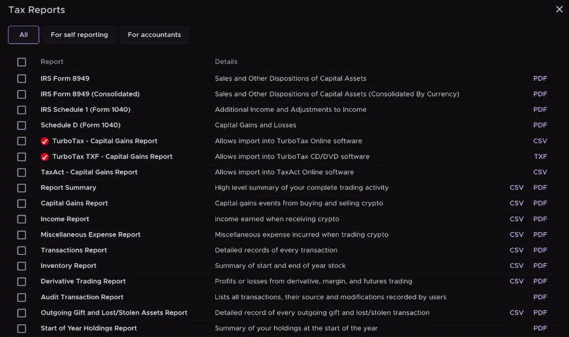Download TurboTax Capital Gains Report CSV
Screen dimensions: 569x337
click(x=540, y=141)
